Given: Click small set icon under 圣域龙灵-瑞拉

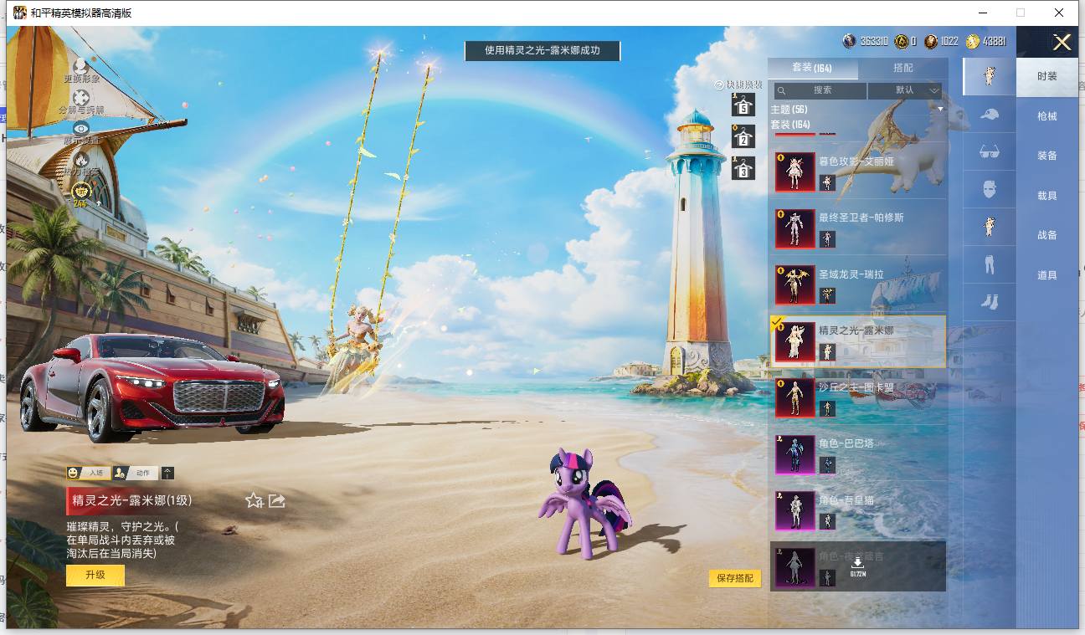Looking at the screenshot, I should click(827, 295).
